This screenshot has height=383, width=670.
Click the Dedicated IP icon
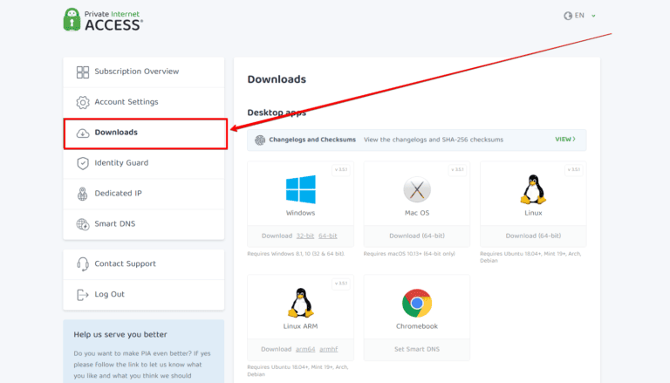tap(83, 194)
